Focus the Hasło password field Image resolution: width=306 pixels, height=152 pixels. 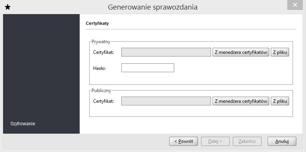[148, 68]
